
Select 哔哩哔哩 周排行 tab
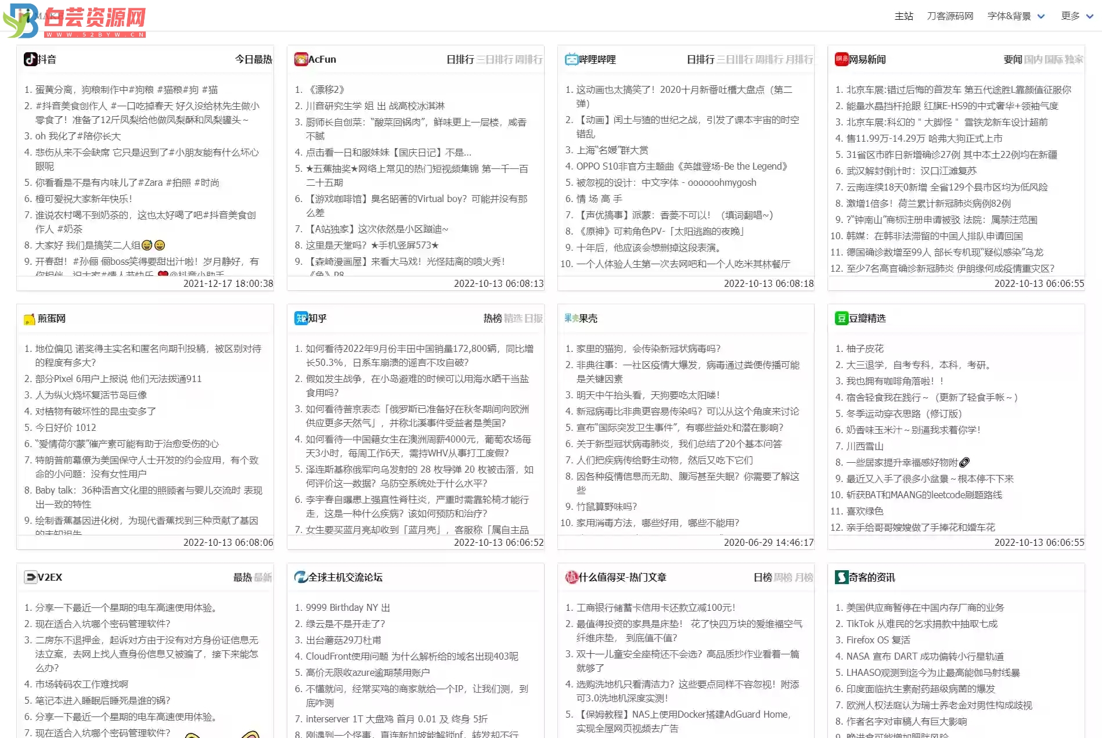(769, 59)
